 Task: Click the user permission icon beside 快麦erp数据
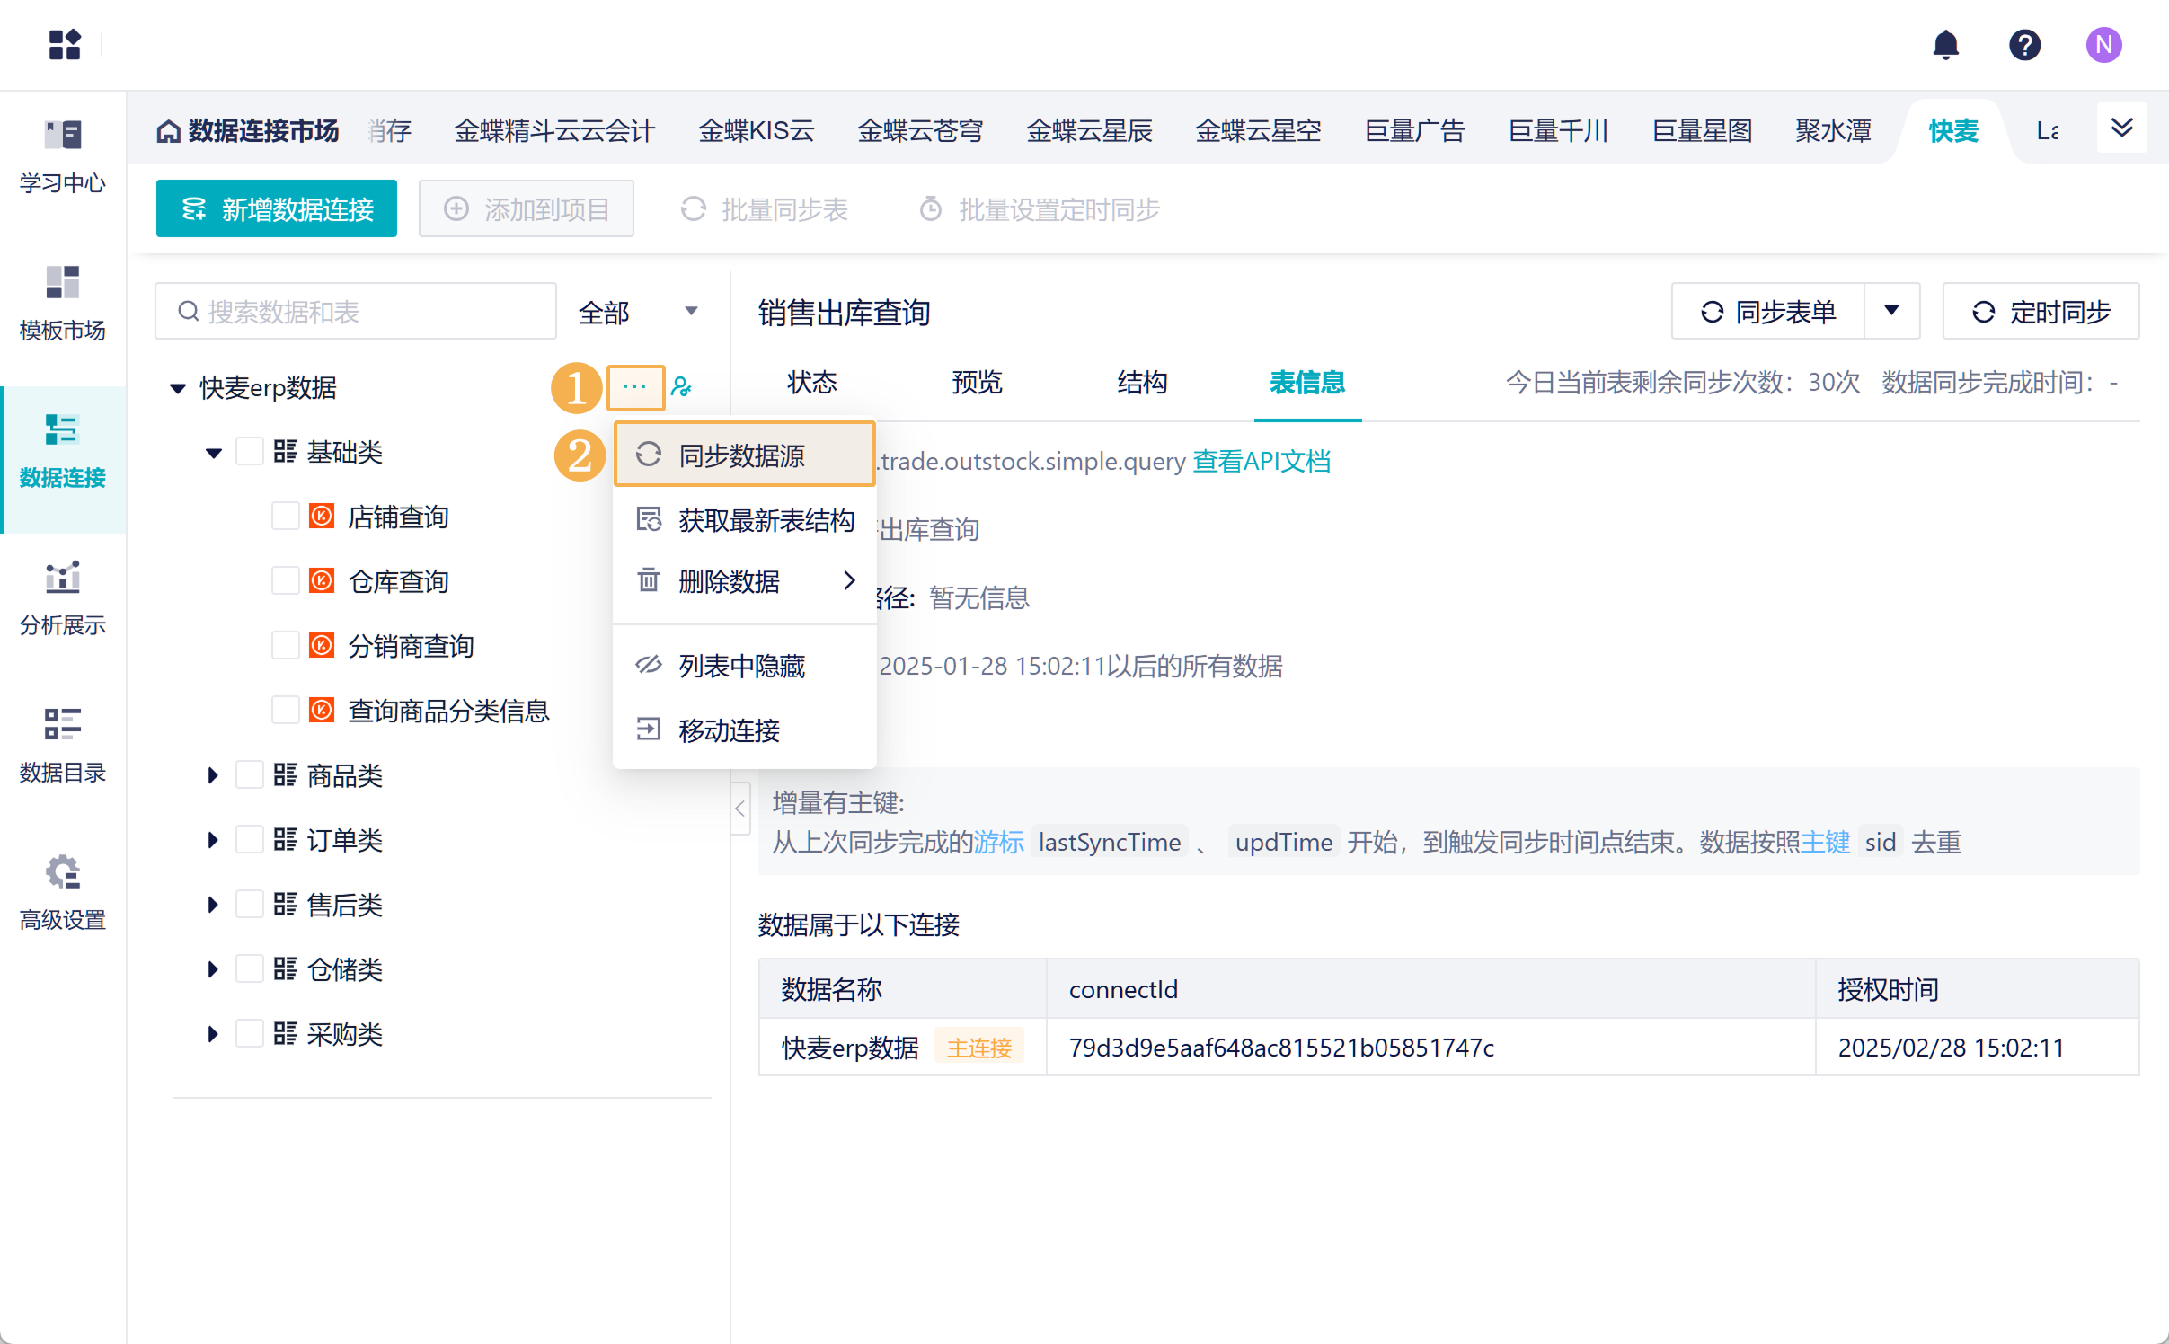coord(682,387)
